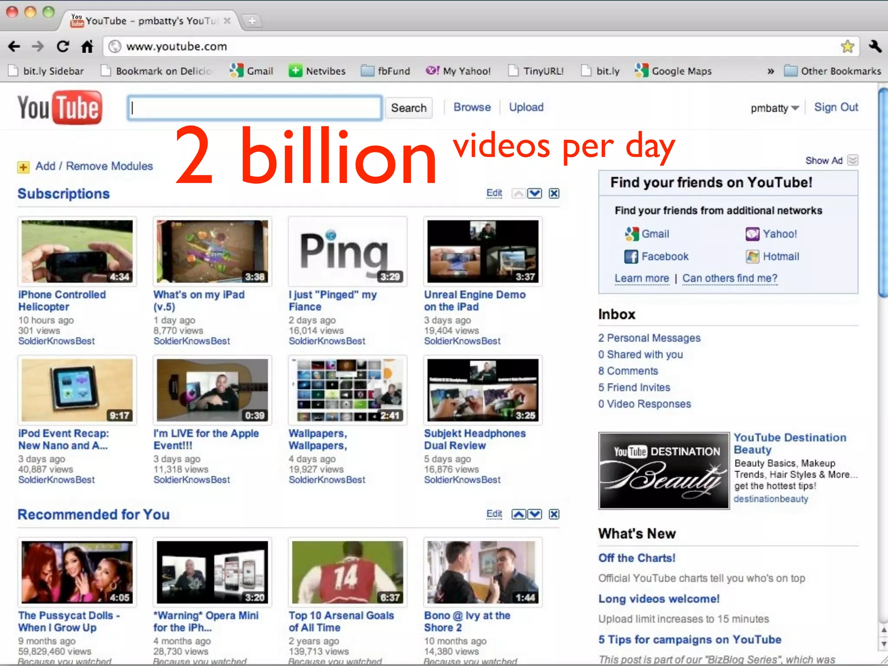The width and height of the screenshot is (888, 666).
Task: Click the browser Forward arrow
Action: [x=38, y=46]
